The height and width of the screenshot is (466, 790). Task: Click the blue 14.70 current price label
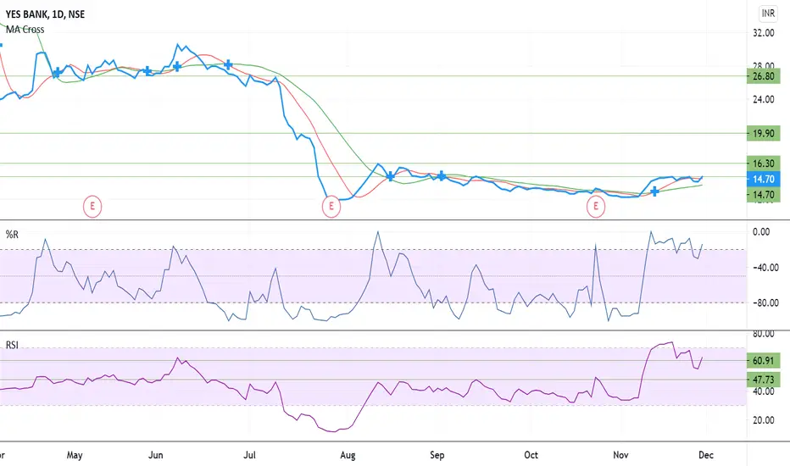click(x=763, y=179)
